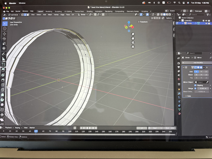This screenshot has height=159, width=212.
Task: Collapse Collection in outliner
Action: coord(180,21)
